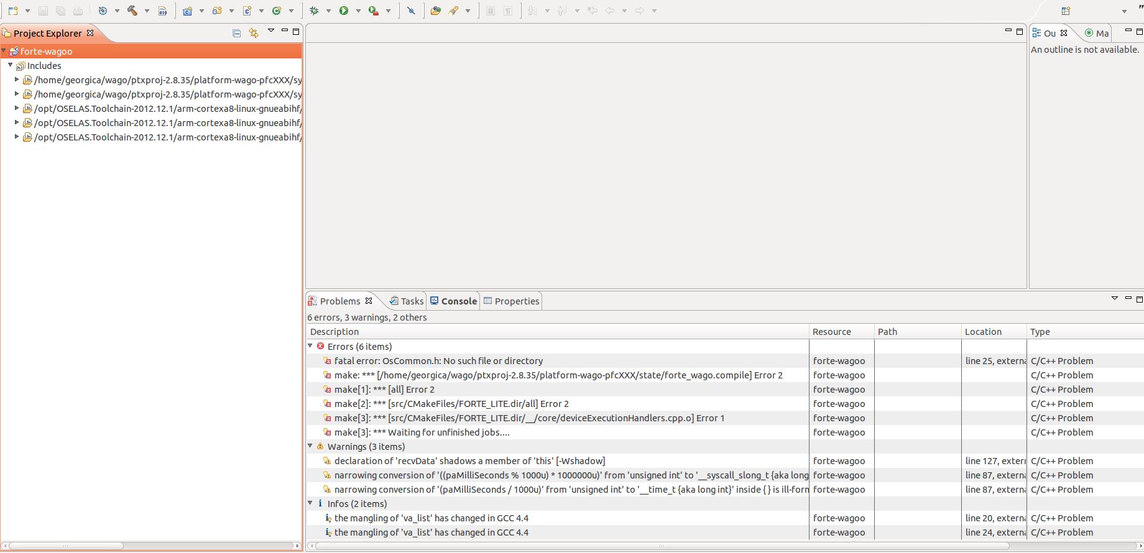The image size is (1144, 553).
Task: Click the Problems view horizontal scrollbar
Action: [x=661, y=546]
